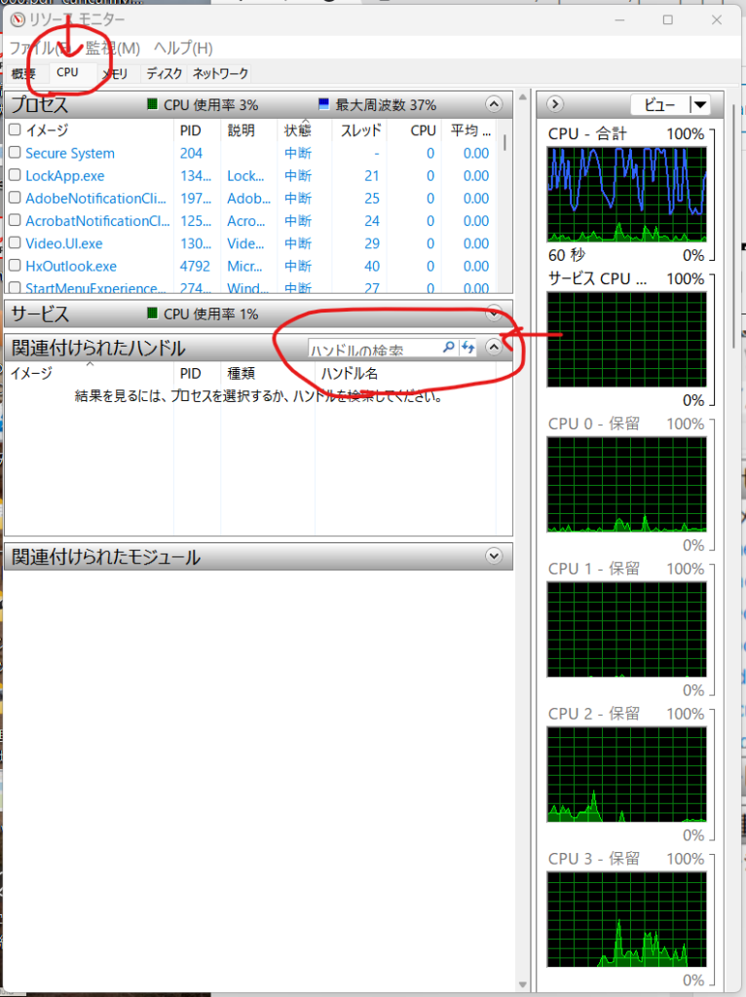746x997 pixels.
Task: Click the handle search magnifier icon
Action: click(448, 348)
